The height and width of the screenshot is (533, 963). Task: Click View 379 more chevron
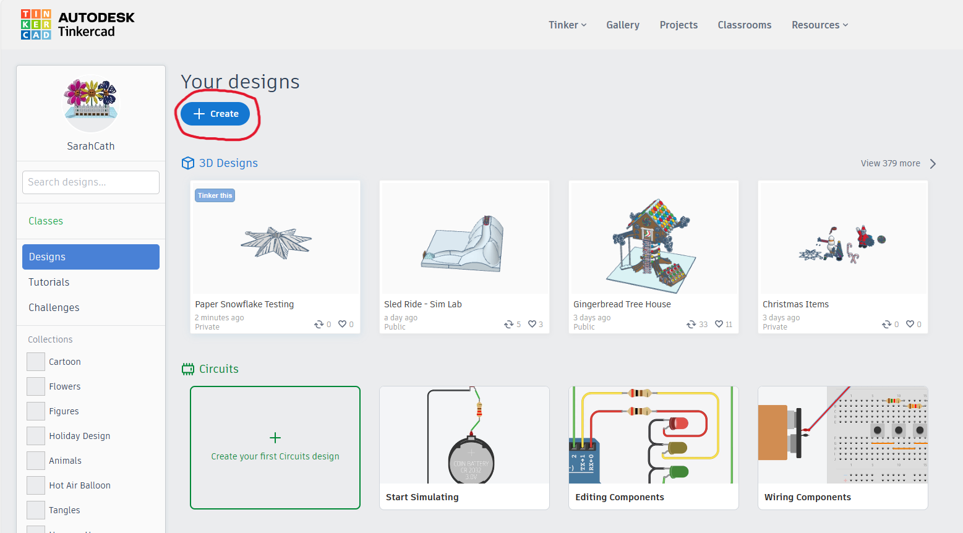tap(933, 163)
